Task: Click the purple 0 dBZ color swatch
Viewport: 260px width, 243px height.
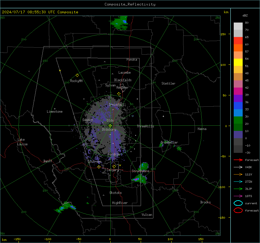Action: (x=238, y=135)
